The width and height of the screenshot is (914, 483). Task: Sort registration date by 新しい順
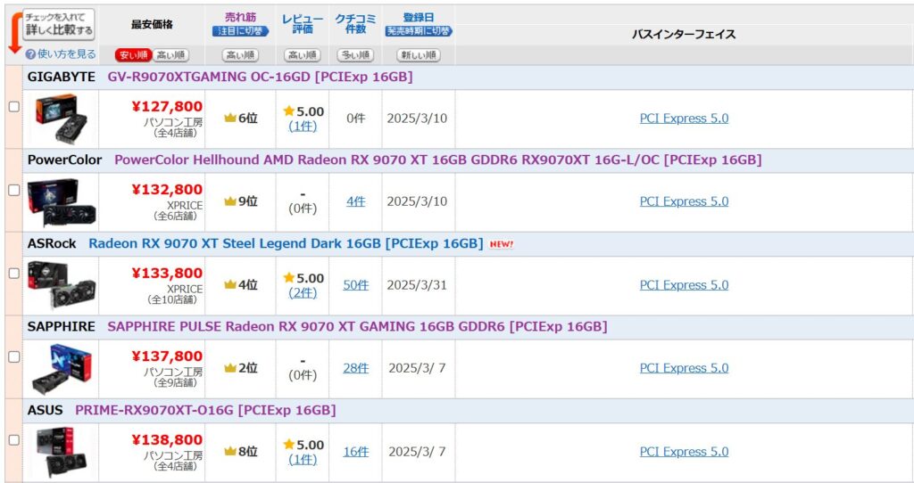tap(419, 55)
